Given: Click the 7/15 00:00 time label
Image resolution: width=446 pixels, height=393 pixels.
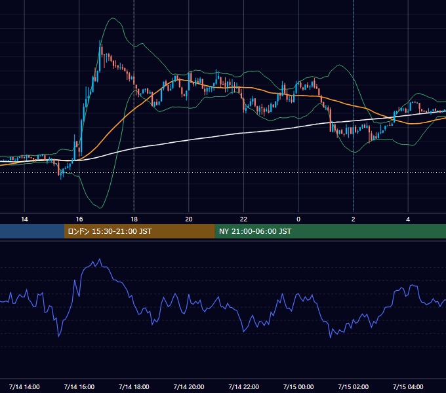Looking at the screenshot, I should click(x=298, y=386).
